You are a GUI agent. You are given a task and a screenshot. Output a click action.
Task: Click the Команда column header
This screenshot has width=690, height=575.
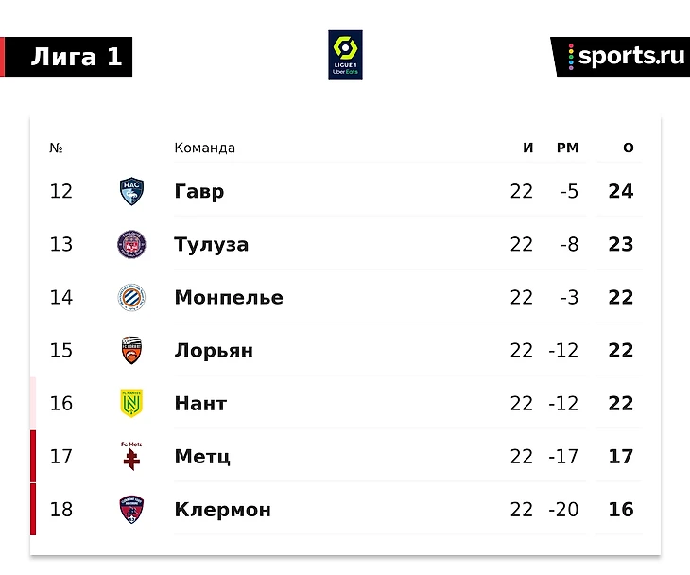pyautogui.click(x=204, y=148)
